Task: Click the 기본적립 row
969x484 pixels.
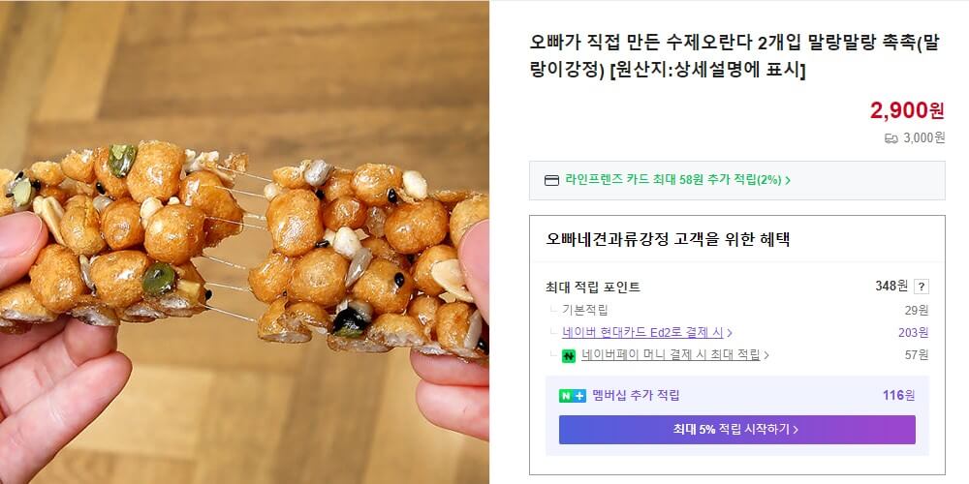Action: (x=736, y=310)
